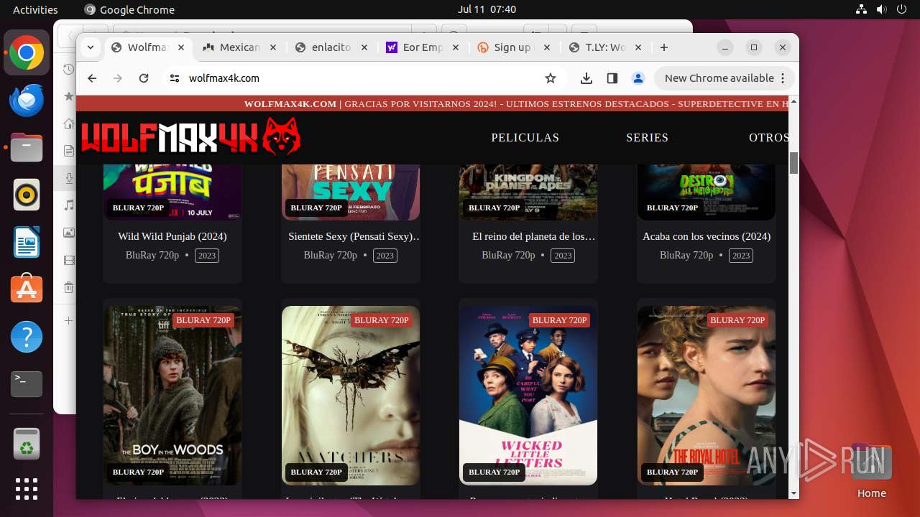Open Rhythmbox from the dock
Viewport: 920px width, 517px height.
click(x=27, y=195)
